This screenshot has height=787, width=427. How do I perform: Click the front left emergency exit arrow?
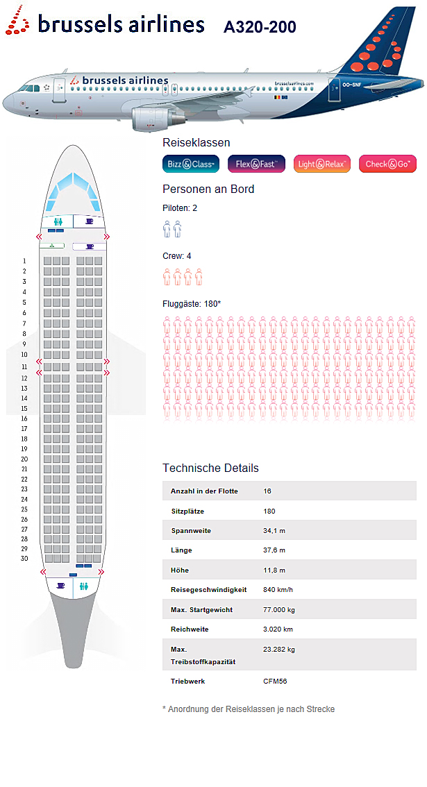pyautogui.click(x=39, y=237)
